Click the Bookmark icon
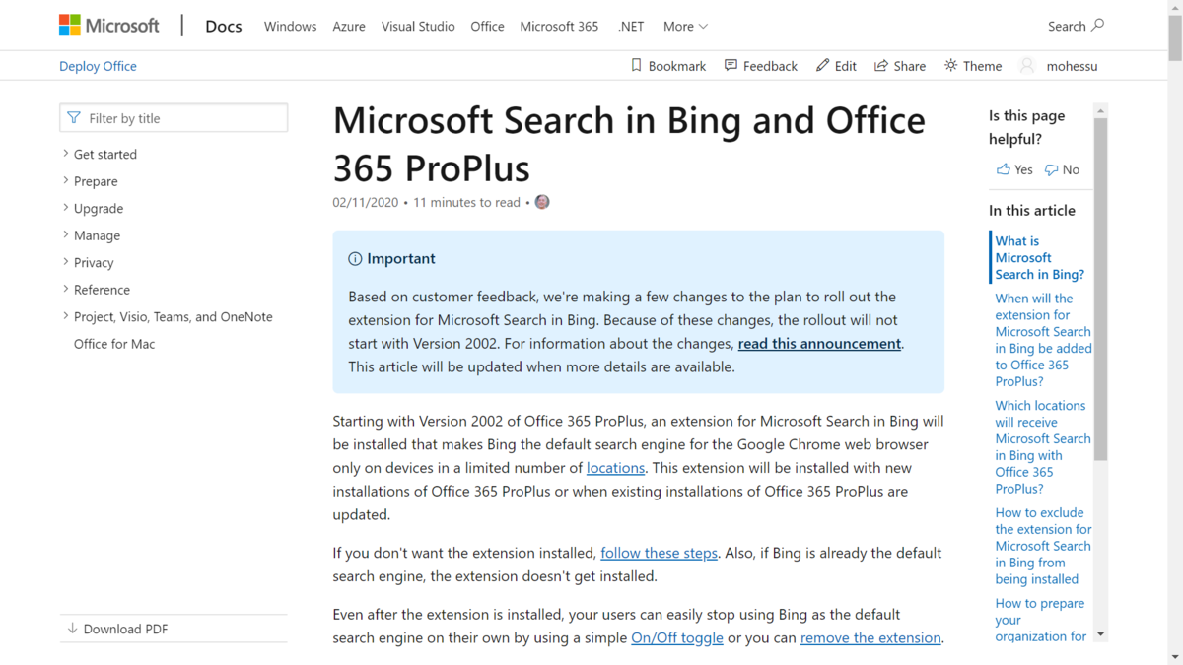 pyautogui.click(x=636, y=65)
